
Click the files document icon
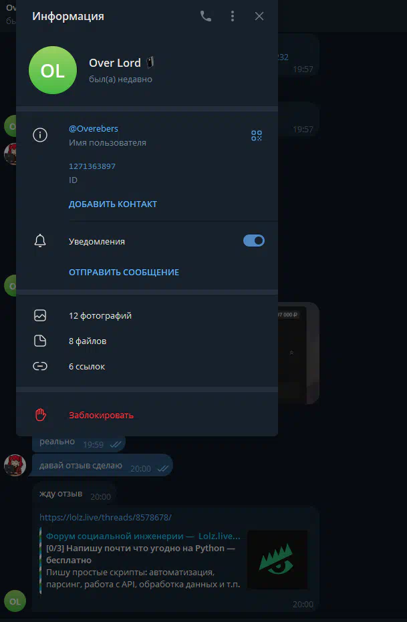click(40, 341)
